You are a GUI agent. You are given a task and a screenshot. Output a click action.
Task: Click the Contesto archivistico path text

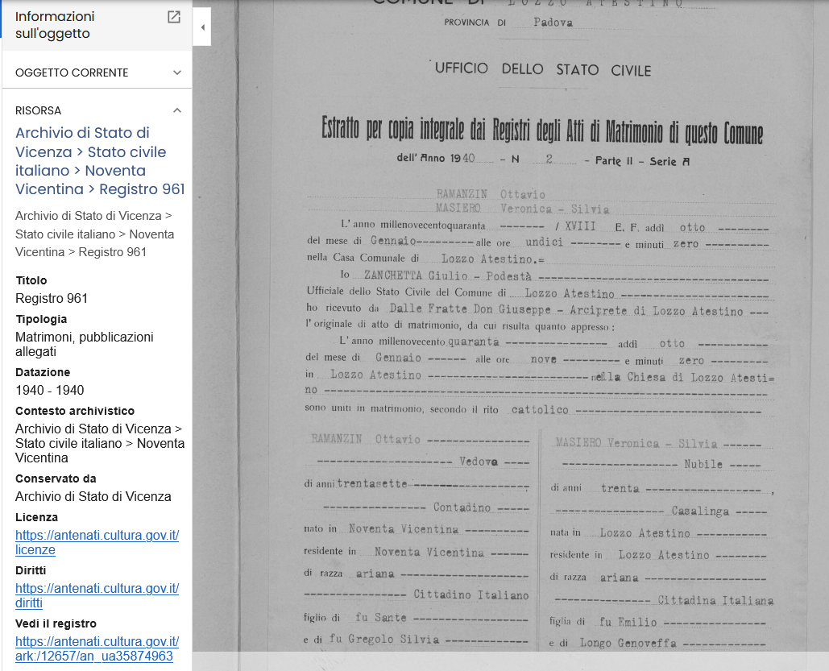(x=100, y=443)
